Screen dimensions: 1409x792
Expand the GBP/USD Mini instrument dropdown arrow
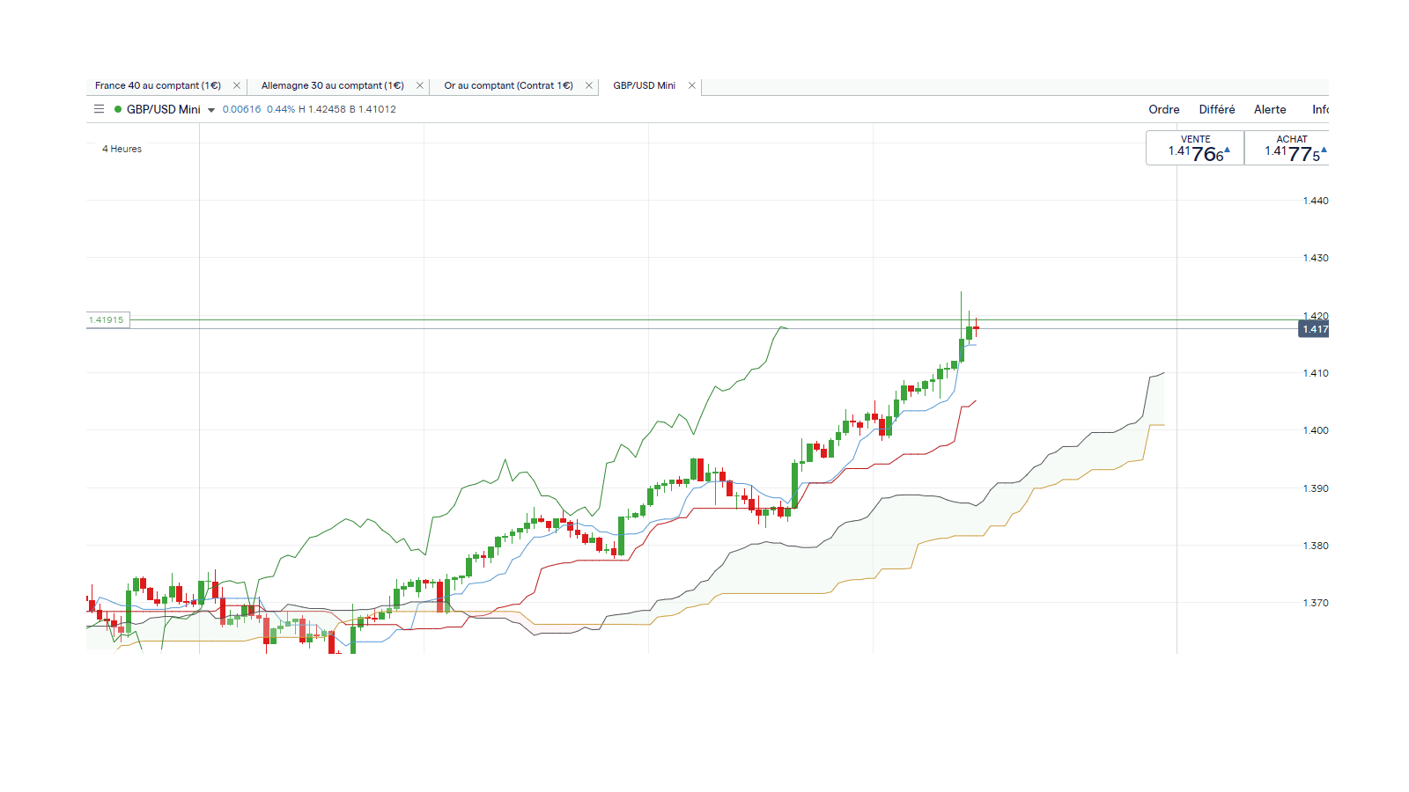211,110
